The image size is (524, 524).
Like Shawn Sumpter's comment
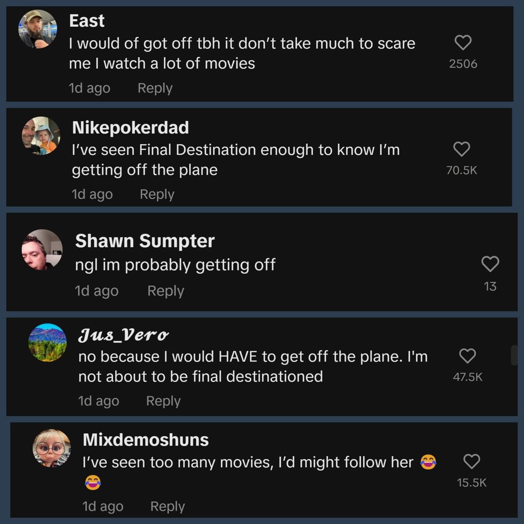pyautogui.click(x=490, y=264)
